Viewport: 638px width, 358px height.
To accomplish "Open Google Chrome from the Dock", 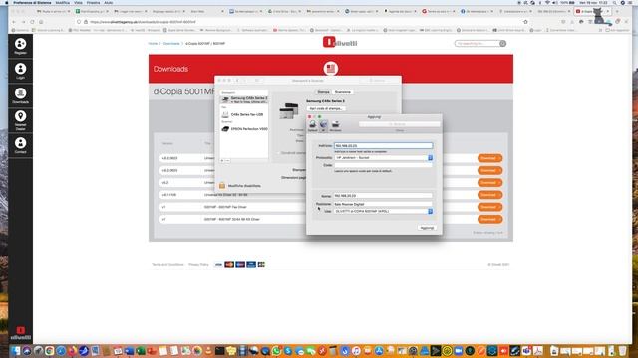I will (x=49, y=351).
